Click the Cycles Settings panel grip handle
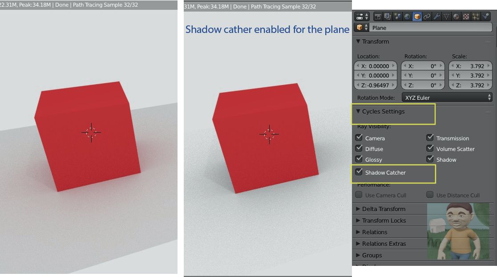 [488, 112]
